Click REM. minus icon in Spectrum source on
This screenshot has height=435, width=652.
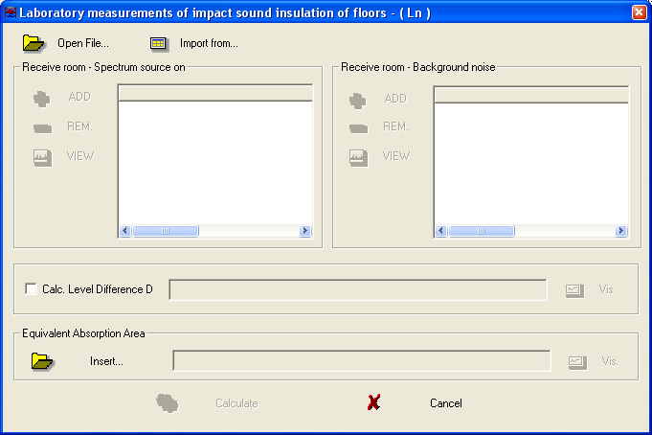[x=42, y=128]
